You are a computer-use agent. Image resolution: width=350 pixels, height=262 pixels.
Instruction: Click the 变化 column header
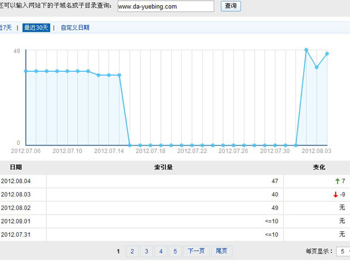click(x=319, y=168)
